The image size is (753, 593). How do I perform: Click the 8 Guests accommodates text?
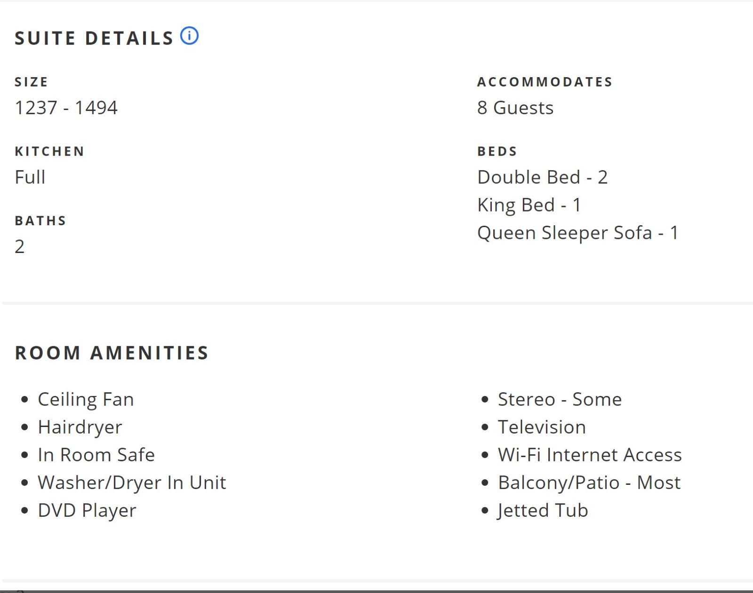pyautogui.click(x=515, y=108)
